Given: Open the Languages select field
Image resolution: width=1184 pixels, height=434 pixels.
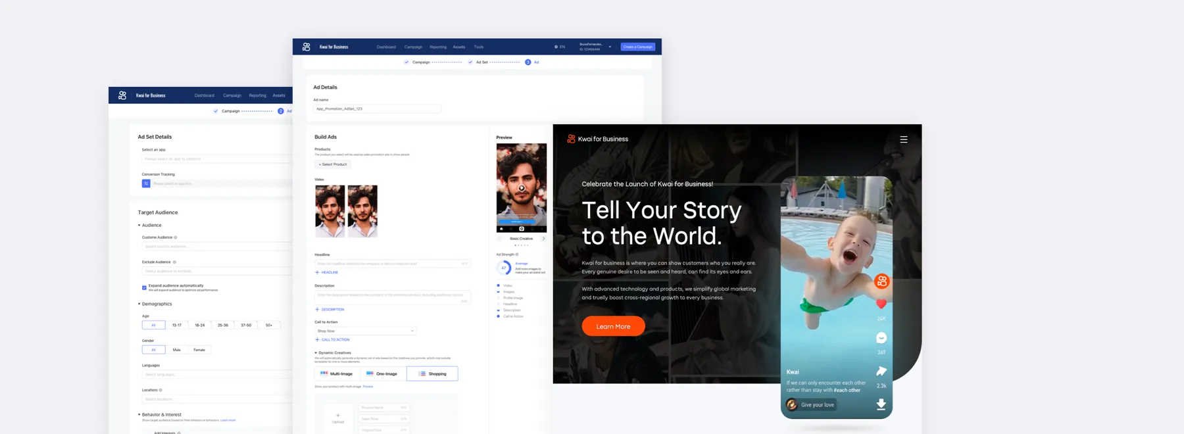Looking at the screenshot, I should [x=217, y=375].
